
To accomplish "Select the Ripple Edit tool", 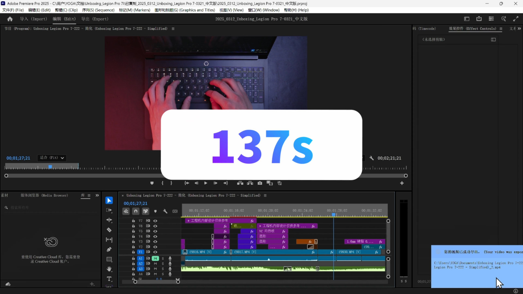I will [x=109, y=220].
